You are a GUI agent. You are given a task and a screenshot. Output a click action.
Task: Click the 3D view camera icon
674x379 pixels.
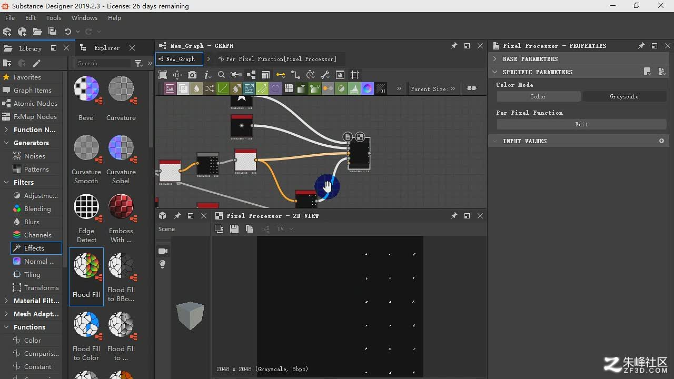163,251
